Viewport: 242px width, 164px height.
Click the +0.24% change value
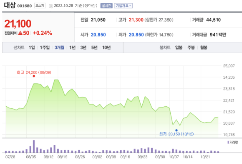42,33
